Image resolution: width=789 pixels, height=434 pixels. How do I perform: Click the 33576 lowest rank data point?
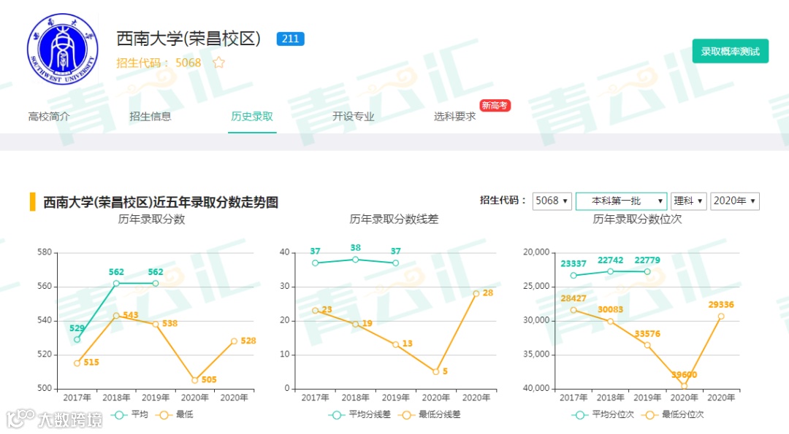(x=647, y=345)
